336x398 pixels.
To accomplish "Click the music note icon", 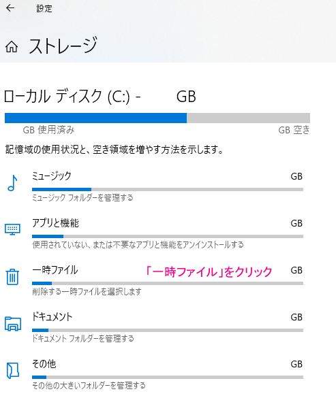I will 12,183.
